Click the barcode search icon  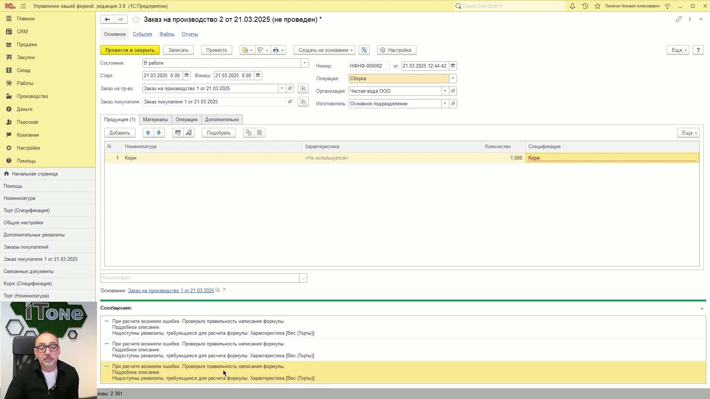click(x=178, y=133)
